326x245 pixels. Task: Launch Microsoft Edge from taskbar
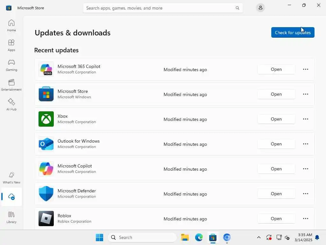199,237
